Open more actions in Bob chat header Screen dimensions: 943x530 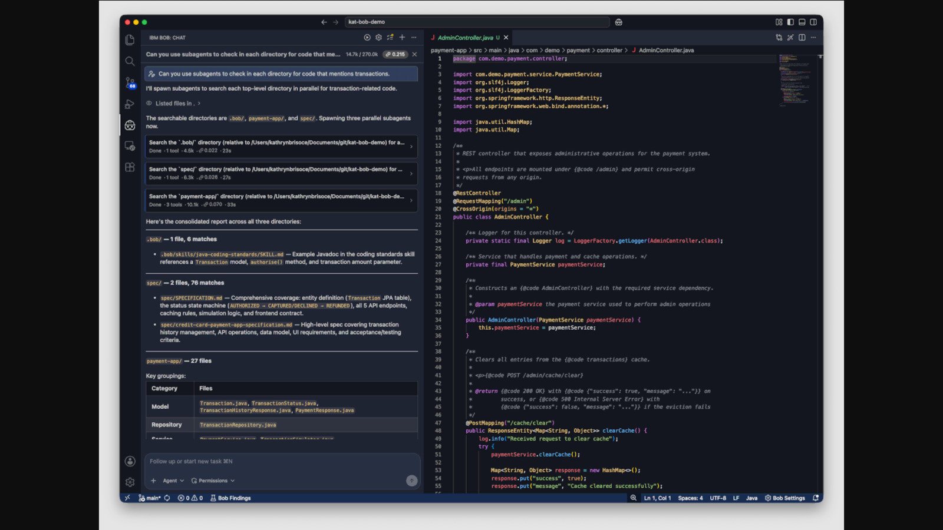point(414,38)
